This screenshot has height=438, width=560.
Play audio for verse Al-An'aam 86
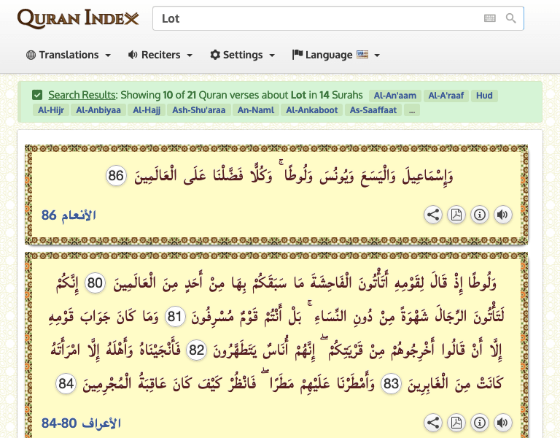pos(502,215)
